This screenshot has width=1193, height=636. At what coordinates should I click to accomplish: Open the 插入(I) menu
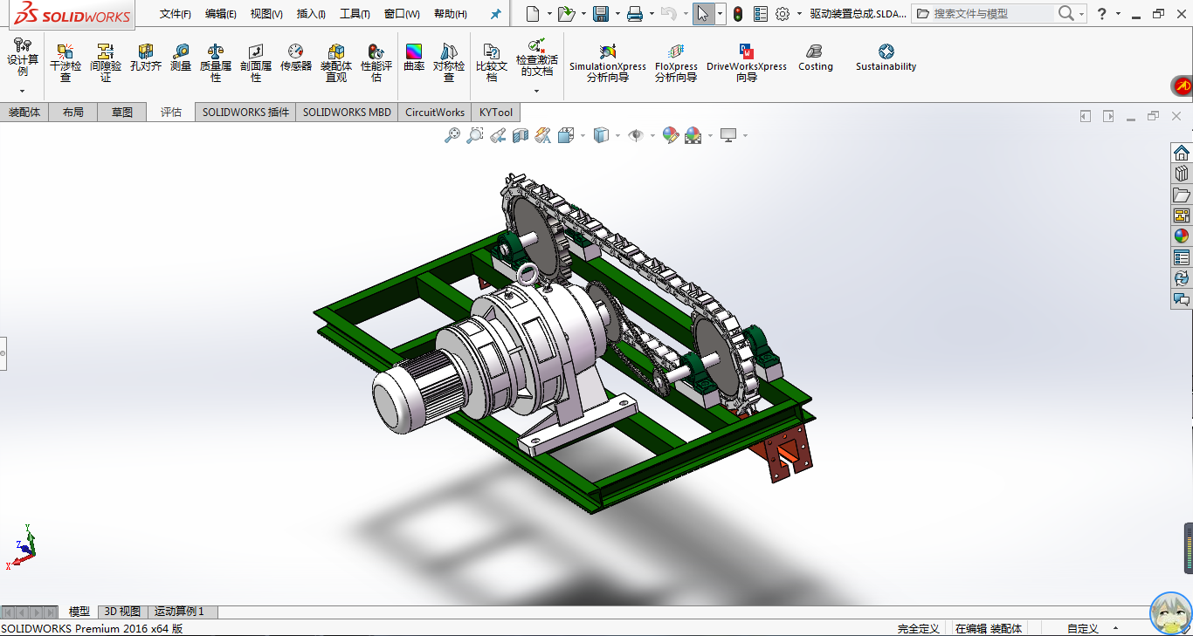point(311,14)
